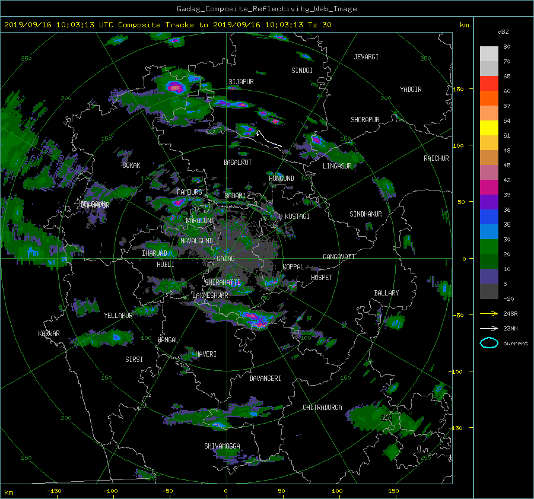Click the HUBLI city label
This screenshot has width=534, height=499.
[x=166, y=265]
